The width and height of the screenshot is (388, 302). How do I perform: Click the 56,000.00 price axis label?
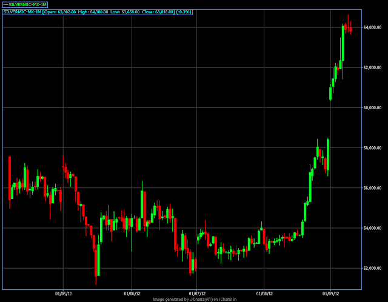[372, 188]
